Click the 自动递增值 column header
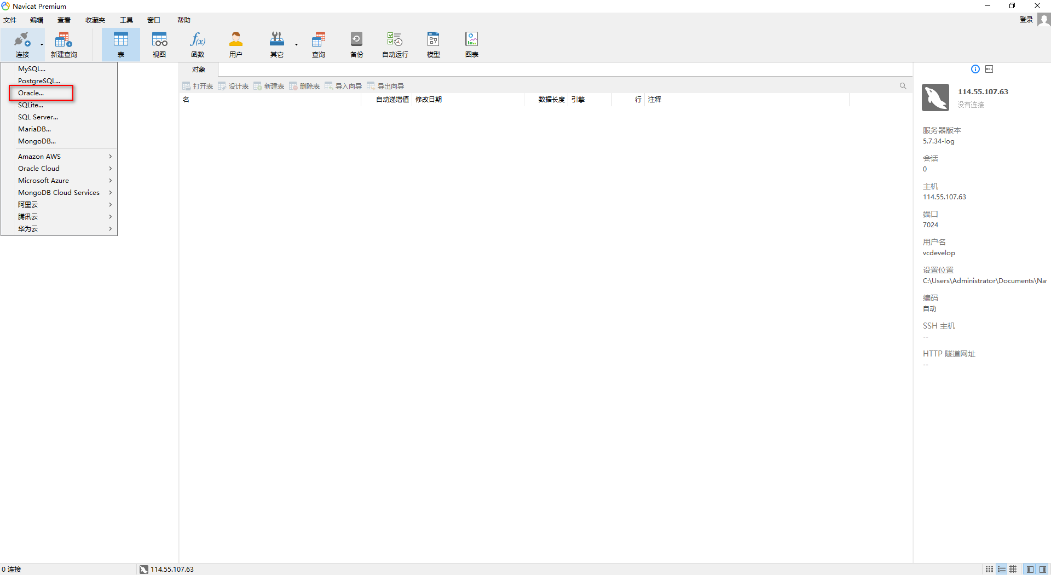Viewport: 1051px width, 575px height. coord(386,100)
